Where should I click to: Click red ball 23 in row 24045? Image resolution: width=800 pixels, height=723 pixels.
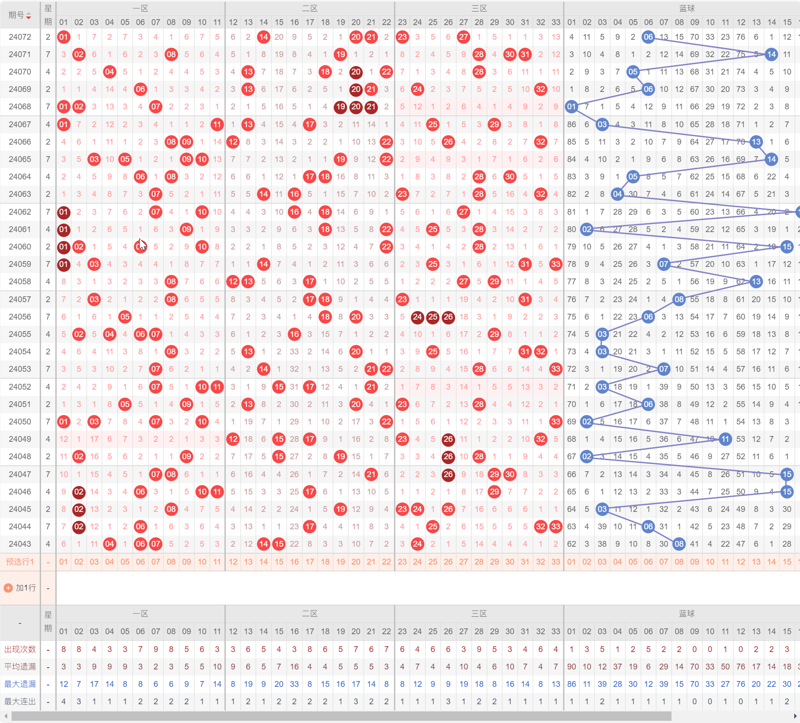pos(402,509)
